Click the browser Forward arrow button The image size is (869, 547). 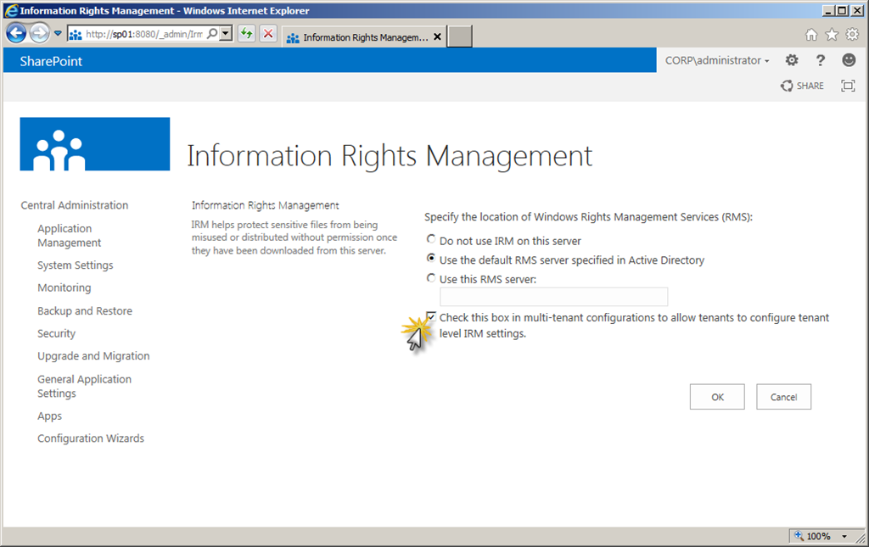tap(39, 34)
